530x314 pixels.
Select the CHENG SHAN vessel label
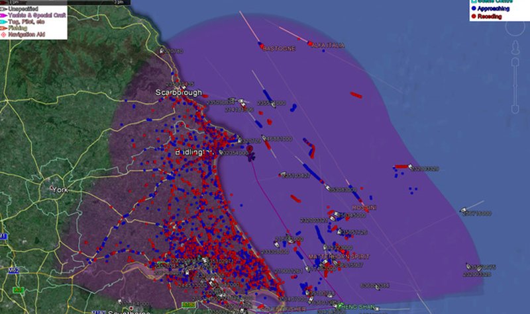(x=356, y=307)
